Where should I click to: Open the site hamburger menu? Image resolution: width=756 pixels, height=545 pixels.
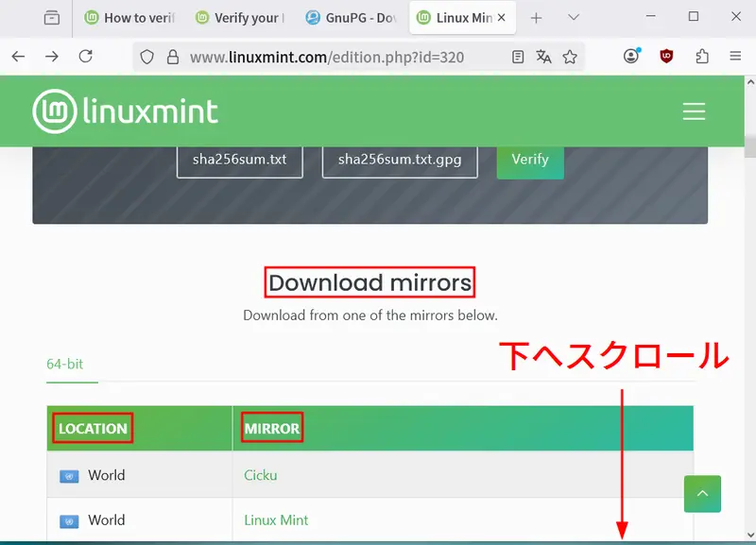[x=694, y=111]
